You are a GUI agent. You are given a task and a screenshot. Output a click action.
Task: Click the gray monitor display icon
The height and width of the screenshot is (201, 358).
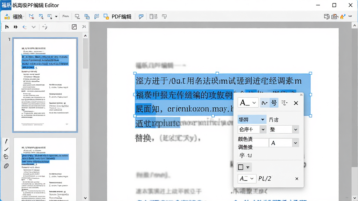coord(164,16)
